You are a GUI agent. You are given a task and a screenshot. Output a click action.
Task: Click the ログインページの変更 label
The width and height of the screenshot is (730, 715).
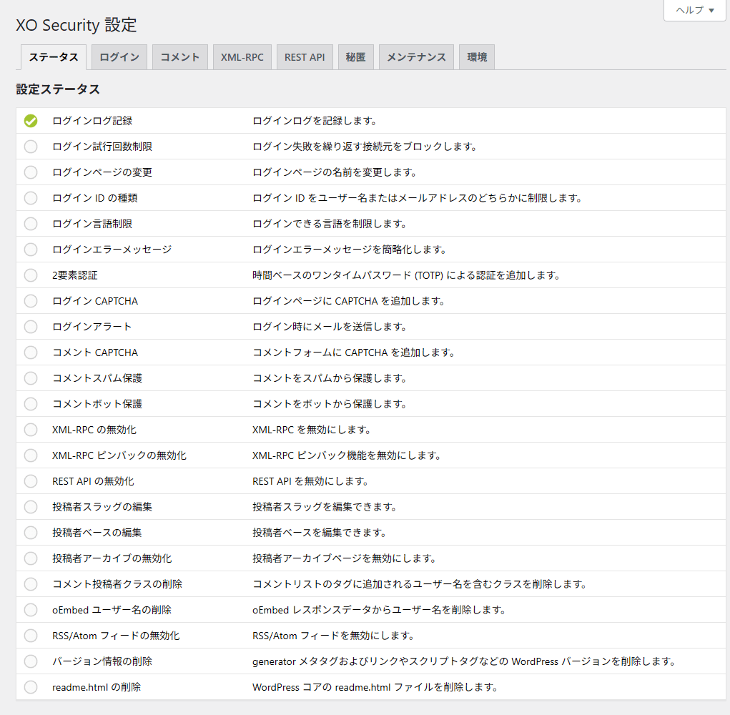point(102,172)
